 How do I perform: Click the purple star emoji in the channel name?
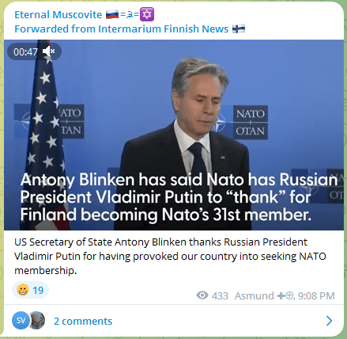pos(147,14)
